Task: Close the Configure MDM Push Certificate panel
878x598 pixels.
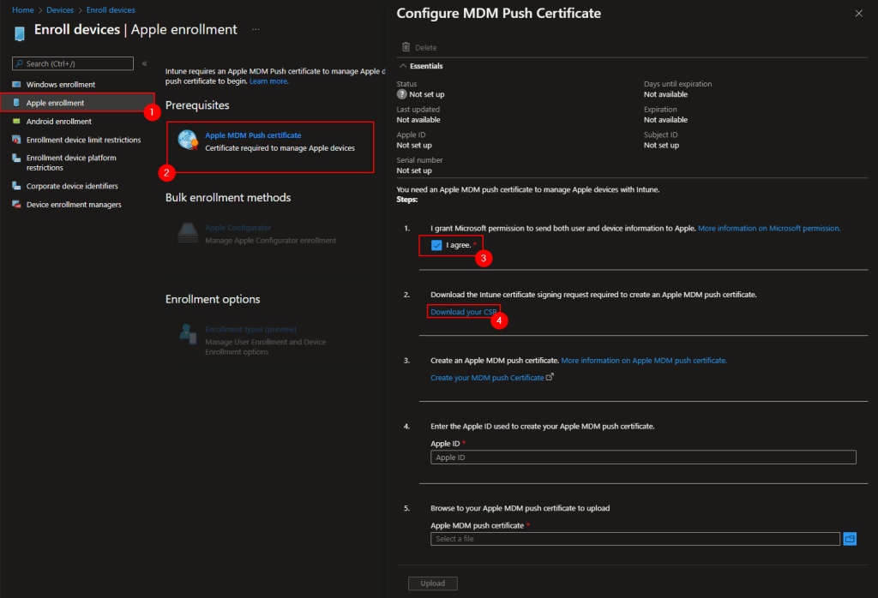Action: [859, 14]
